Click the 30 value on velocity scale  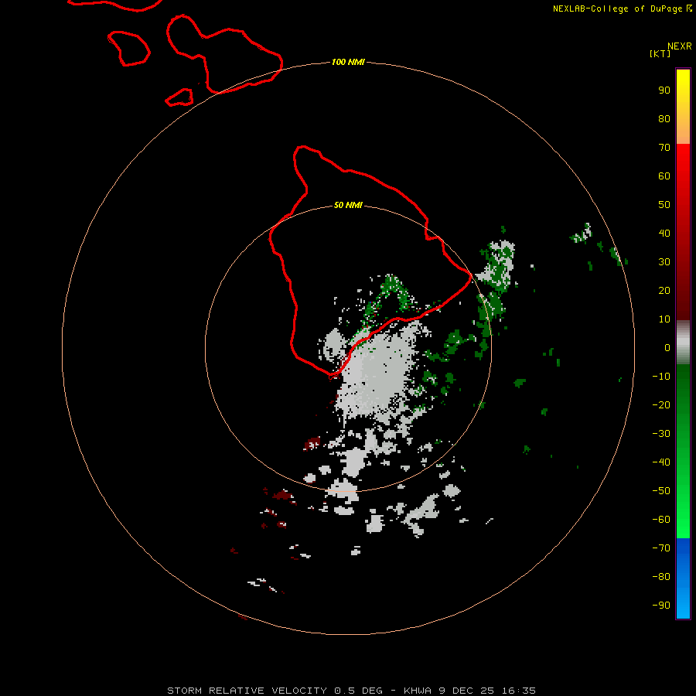(664, 262)
